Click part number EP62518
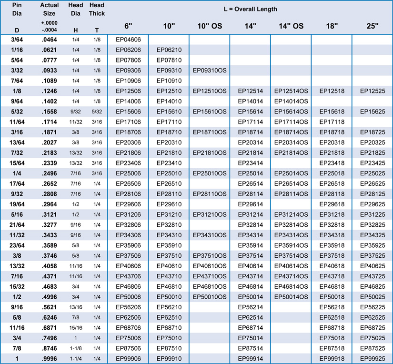The height and width of the screenshot is (364, 393). 331,317
